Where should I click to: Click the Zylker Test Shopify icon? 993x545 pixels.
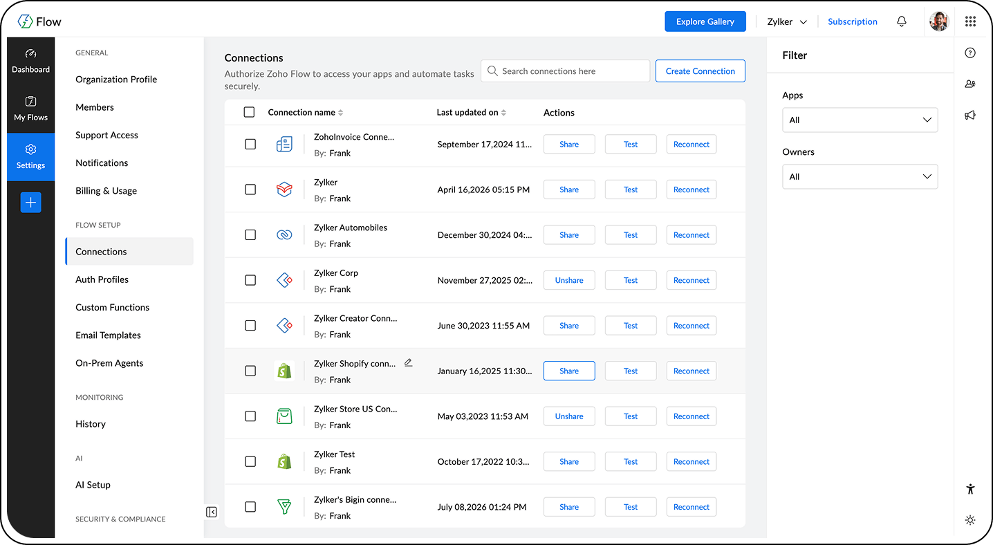284,461
